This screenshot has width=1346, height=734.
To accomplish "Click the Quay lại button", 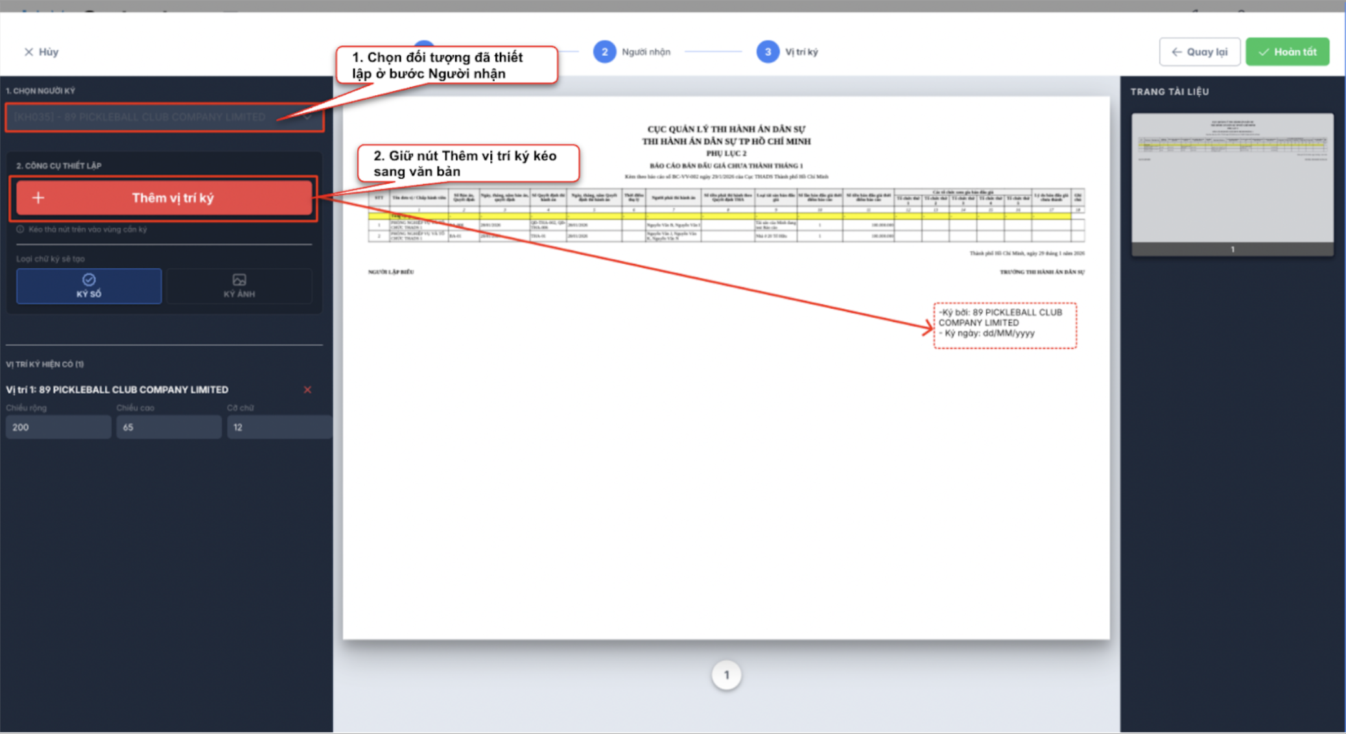I will [x=1199, y=52].
